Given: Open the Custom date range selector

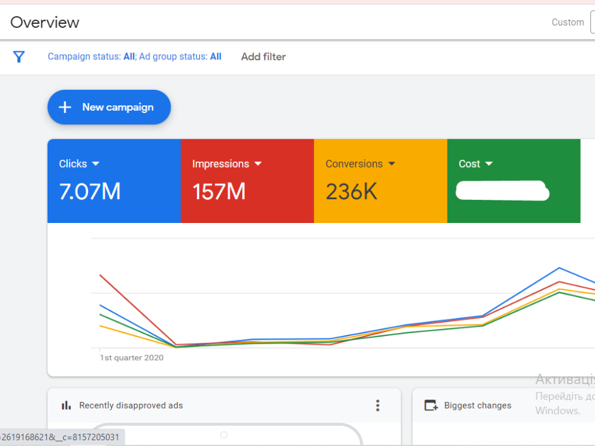Looking at the screenshot, I should pyautogui.click(x=568, y=23).
